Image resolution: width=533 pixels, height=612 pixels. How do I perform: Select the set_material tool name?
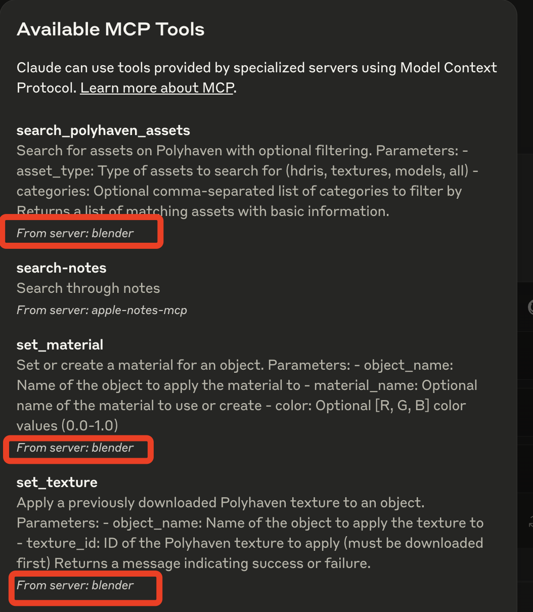coord(60,345)
